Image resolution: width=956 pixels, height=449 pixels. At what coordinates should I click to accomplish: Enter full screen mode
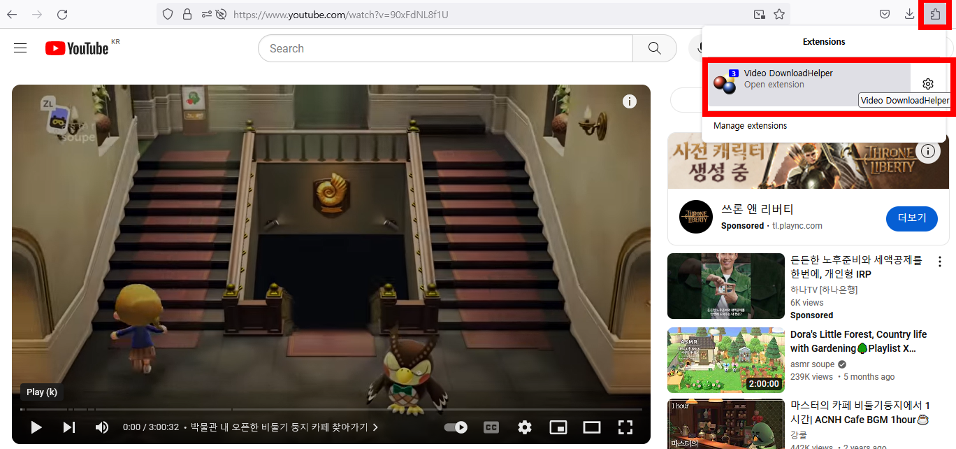coord(625,427)
